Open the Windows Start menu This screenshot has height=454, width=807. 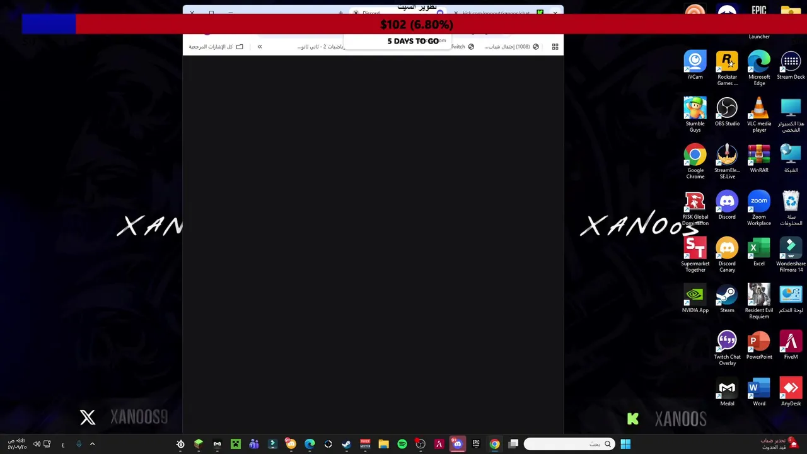[x=625, y=444]
